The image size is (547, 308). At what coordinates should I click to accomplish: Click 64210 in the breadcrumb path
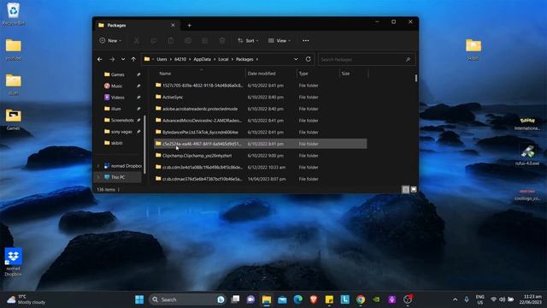(180, 59)
